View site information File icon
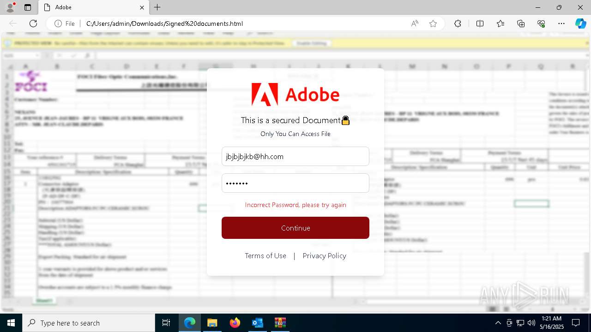This screenshot has height=332, width=591. (65, 24)
